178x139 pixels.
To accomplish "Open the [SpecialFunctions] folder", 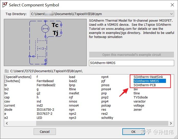I will 18,77.
